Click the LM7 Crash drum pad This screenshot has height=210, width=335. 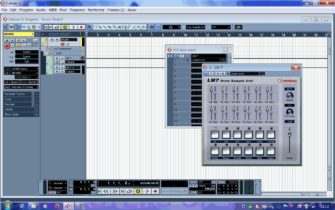[271, 151]
